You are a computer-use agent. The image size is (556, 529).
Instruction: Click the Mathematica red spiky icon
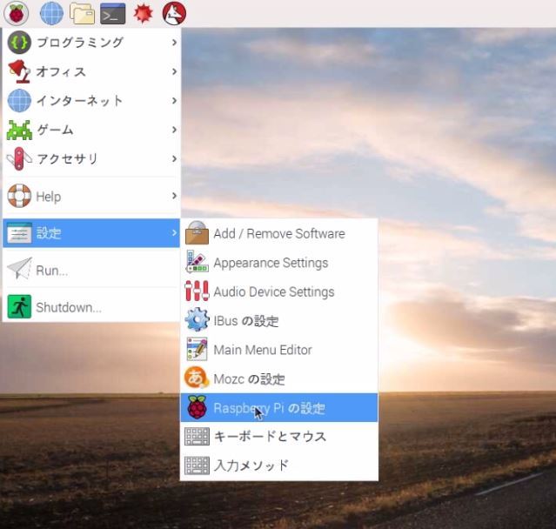tap(143, 13)
